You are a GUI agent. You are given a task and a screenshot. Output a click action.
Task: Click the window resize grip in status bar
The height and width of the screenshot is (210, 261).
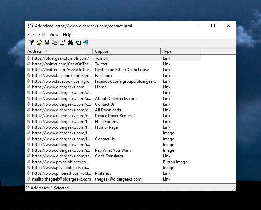click(x=234, y=189)
